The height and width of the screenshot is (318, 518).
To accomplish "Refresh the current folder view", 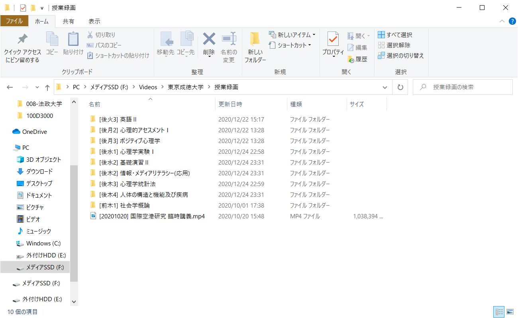I will click(x=400, y=87).
